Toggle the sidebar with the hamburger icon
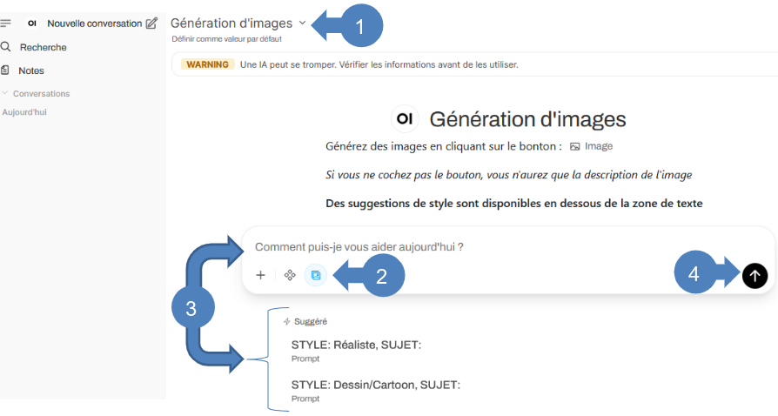 [x=6, y=23]
